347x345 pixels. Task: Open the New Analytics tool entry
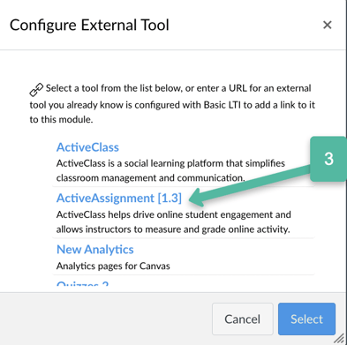tap(95, 250)
